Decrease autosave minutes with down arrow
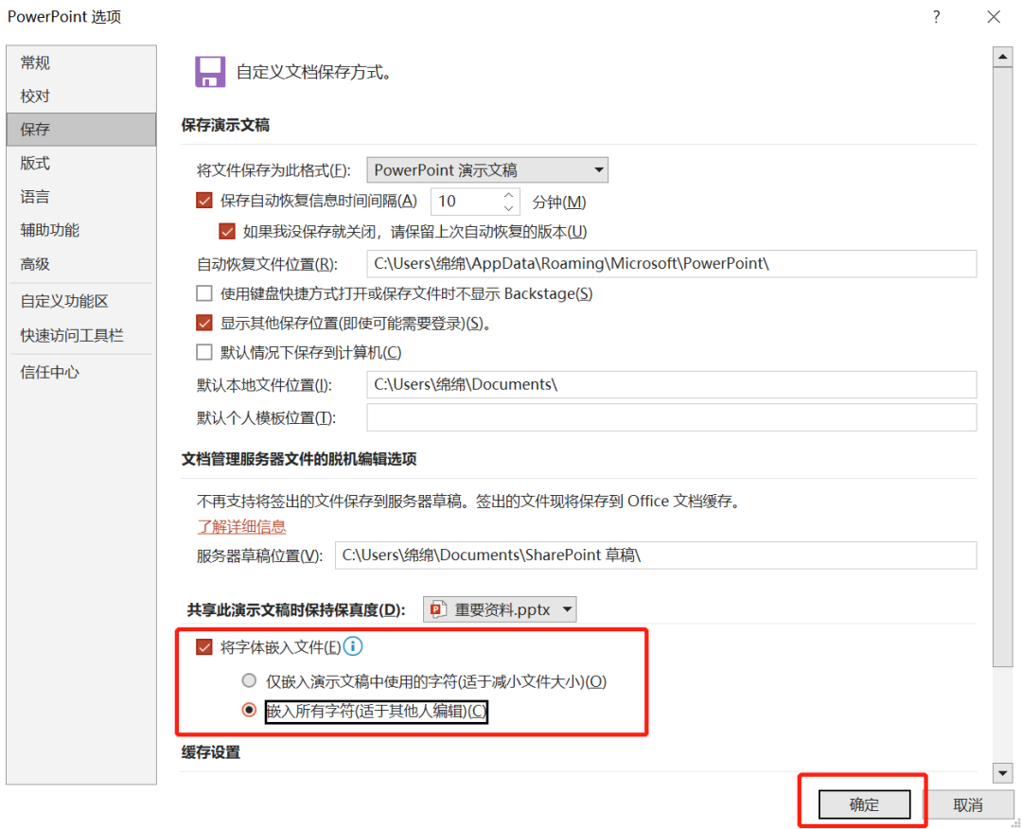Screen dimensions: 1022x829 (x=508, y=208)
